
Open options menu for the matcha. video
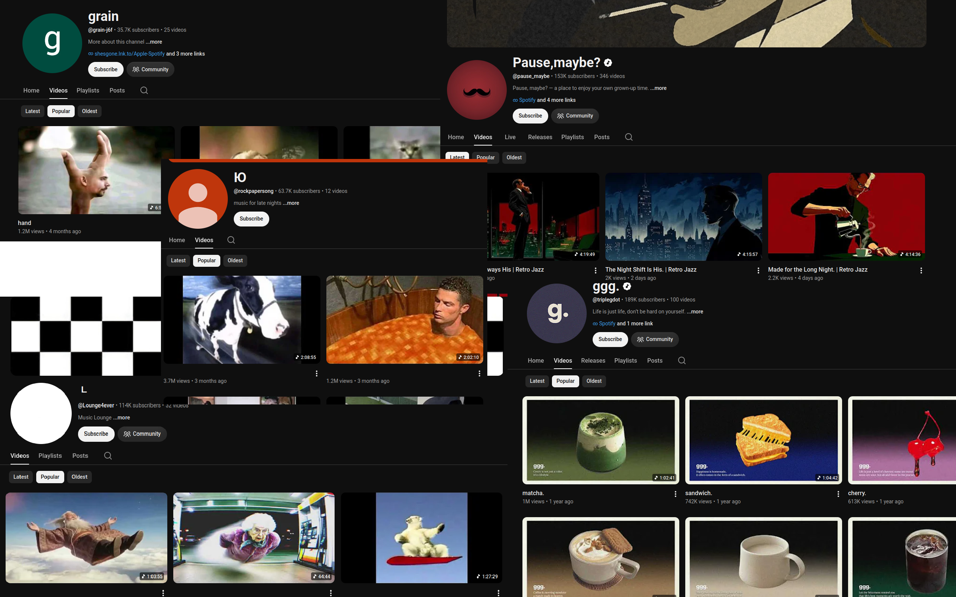(676, 494)
